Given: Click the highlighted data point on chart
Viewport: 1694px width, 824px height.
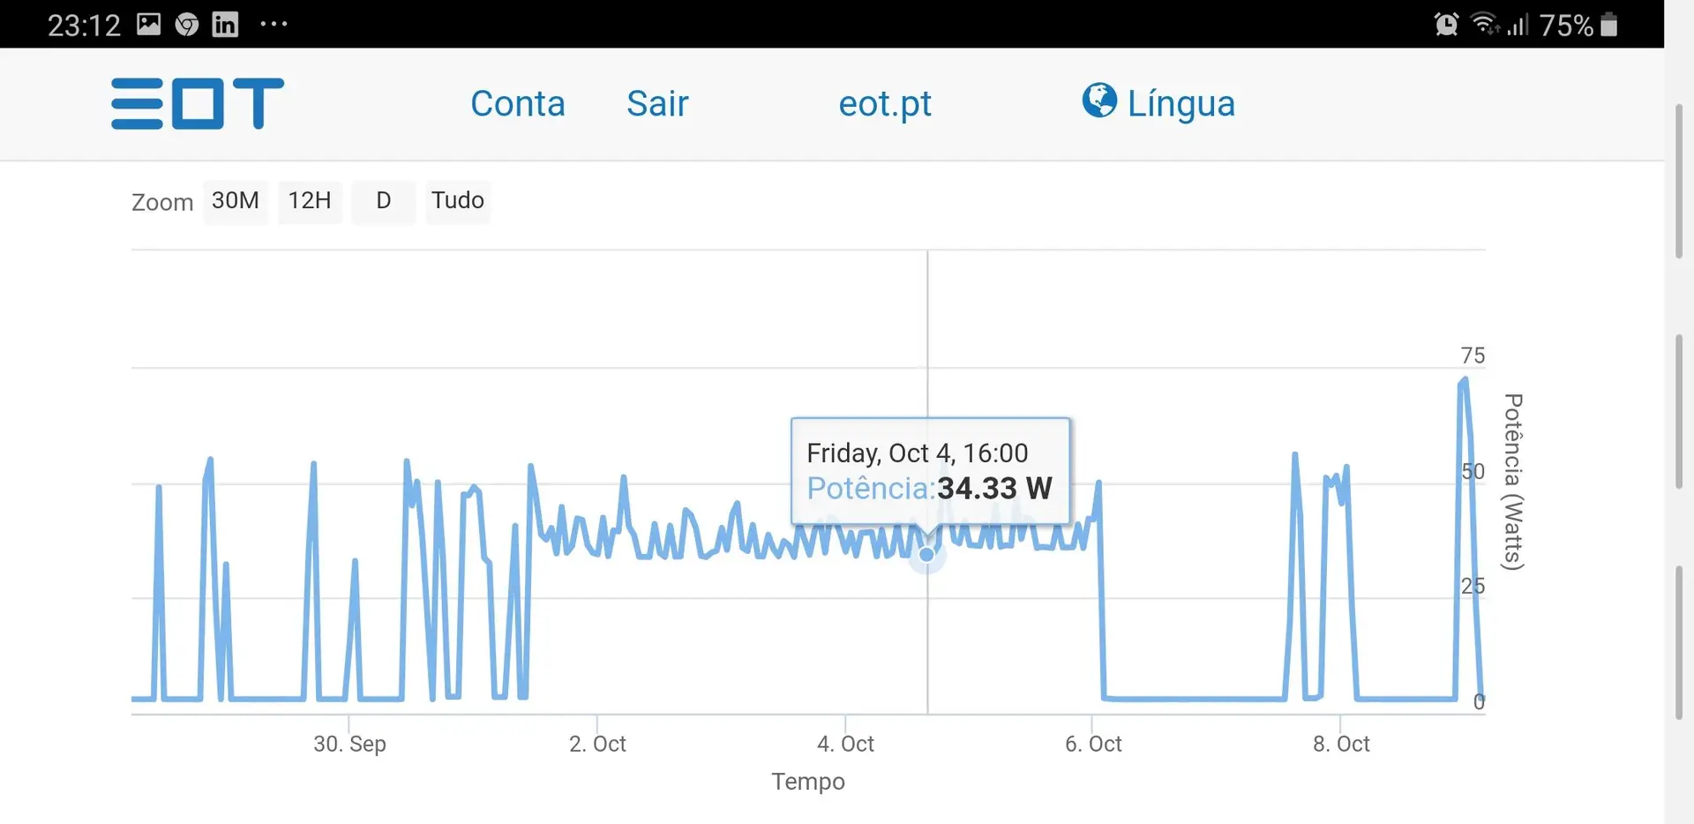Looking at the screenshot, I should point(926,555).
